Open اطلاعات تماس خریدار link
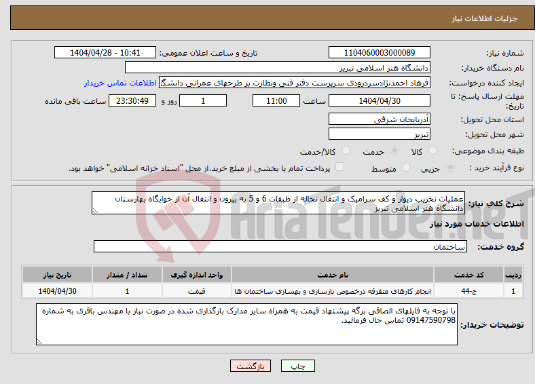Image resolution: width=535 pixels, height=384 pixels. tap(119, 83)
